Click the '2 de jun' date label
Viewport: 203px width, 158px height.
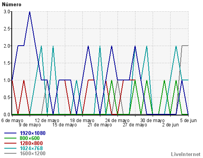[170, 125]
